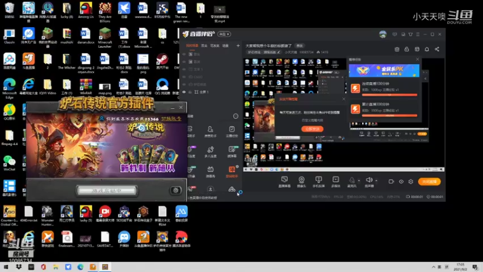The height and width of the screenshot is (272, 483).
Task: Open the Hearthstone assistant orange tool
Action: point(232,172)
